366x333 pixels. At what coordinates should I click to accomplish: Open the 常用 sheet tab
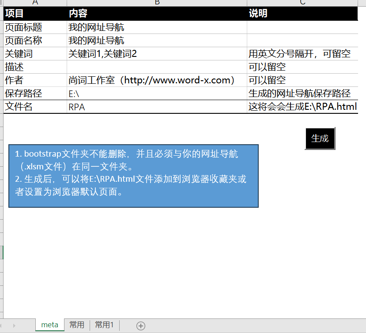(x=77, y=325)
